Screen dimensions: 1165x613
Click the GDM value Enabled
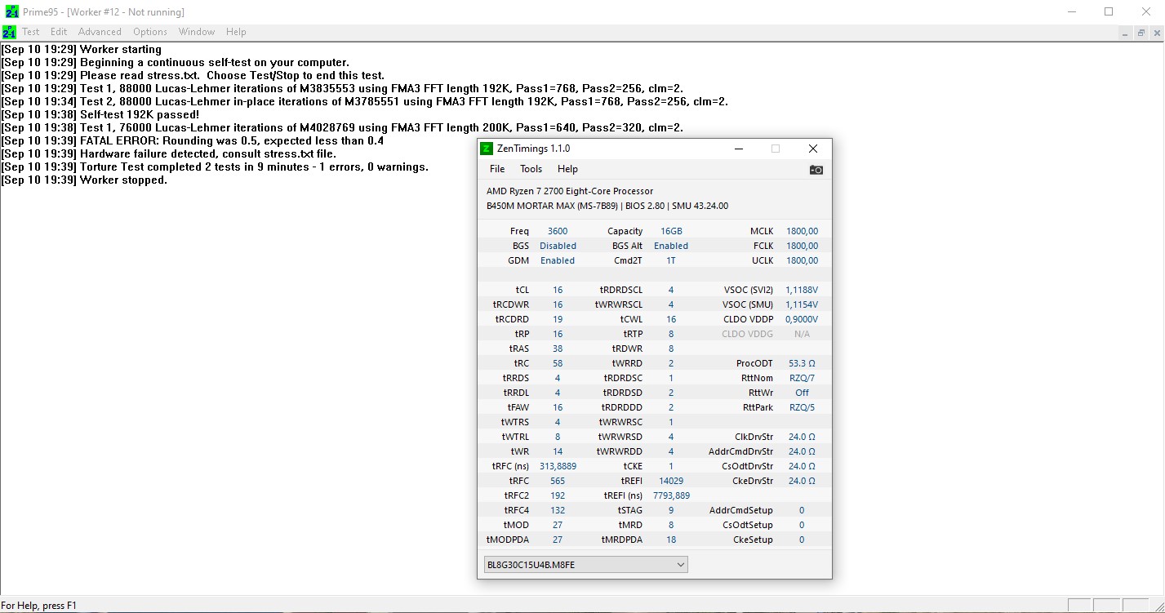558,260
